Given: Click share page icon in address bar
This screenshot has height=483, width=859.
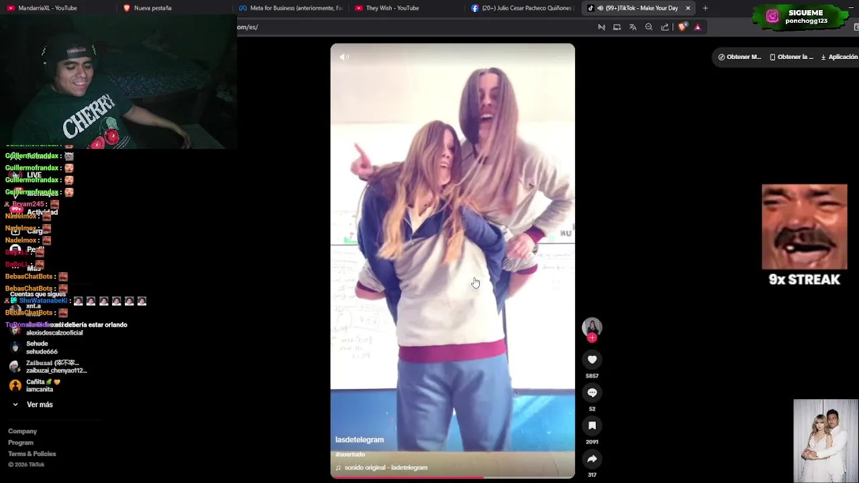Looking at the screenshot, I should 665,27.
